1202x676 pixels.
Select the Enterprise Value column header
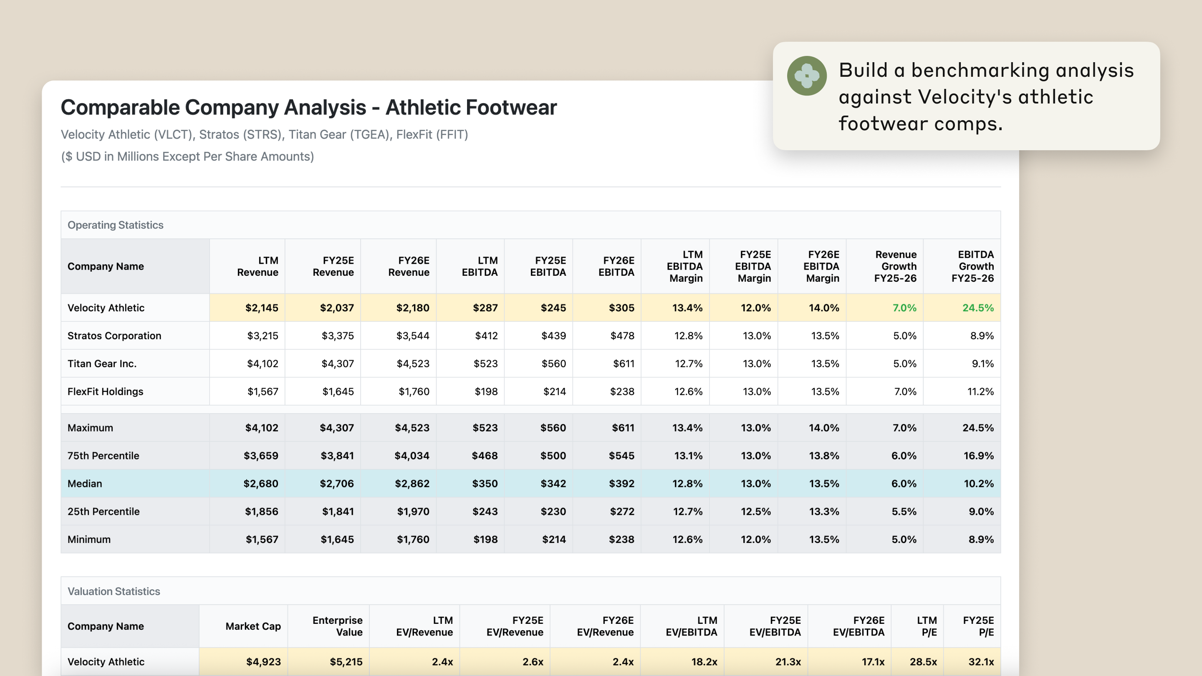337,626
